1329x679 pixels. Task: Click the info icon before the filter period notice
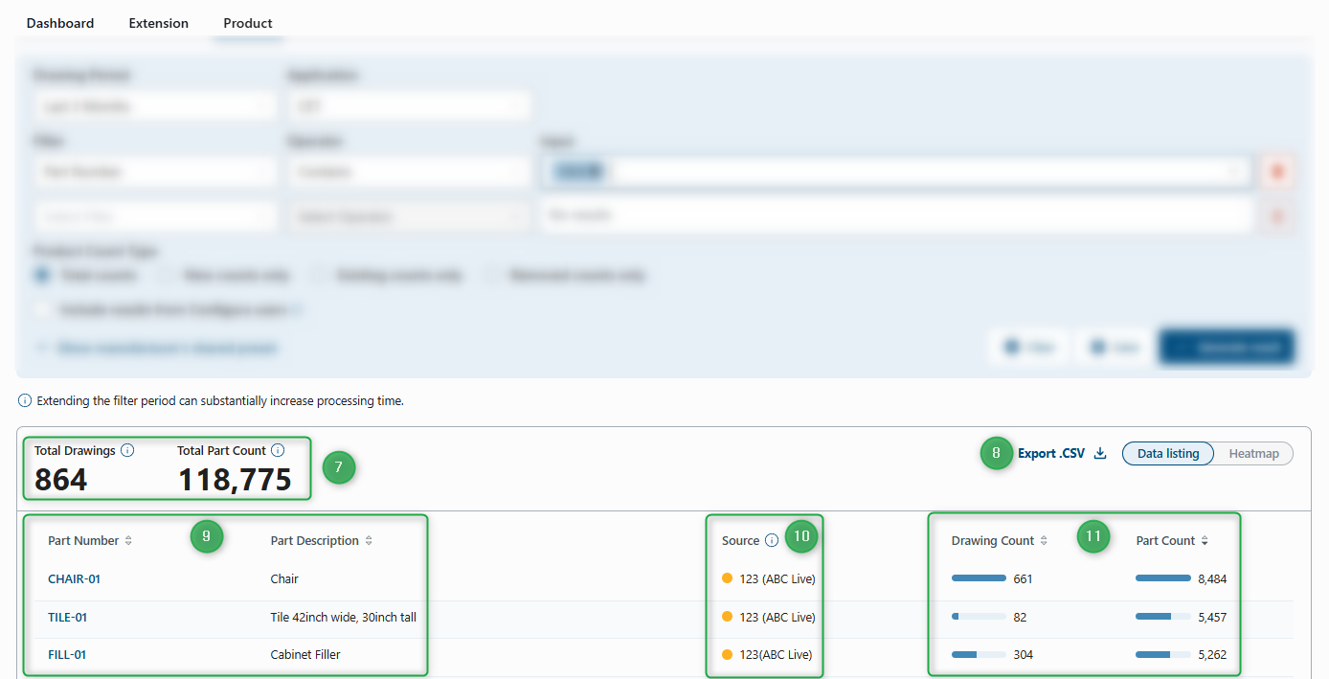pos(25,401)
